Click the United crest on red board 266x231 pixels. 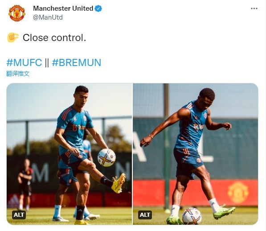click(x=238, y=192)
